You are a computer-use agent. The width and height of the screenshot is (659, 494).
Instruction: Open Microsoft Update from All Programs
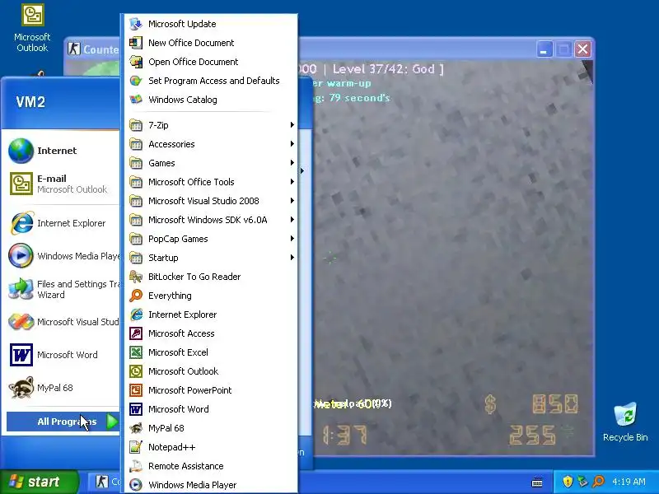click(x=211, y=24)
